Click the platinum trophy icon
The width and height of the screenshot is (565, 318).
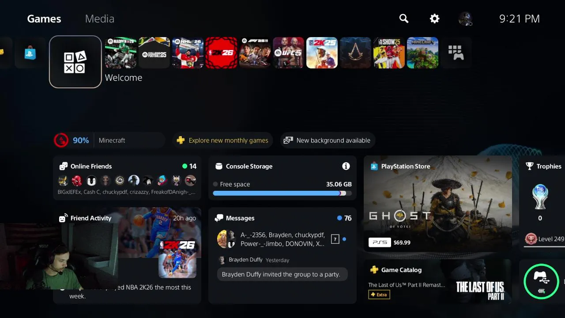pos(540,197)
